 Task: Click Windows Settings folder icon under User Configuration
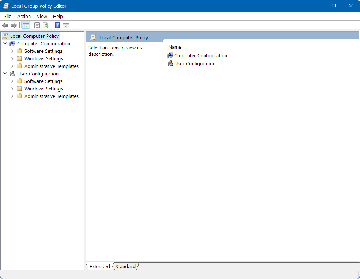coord(19,88)
